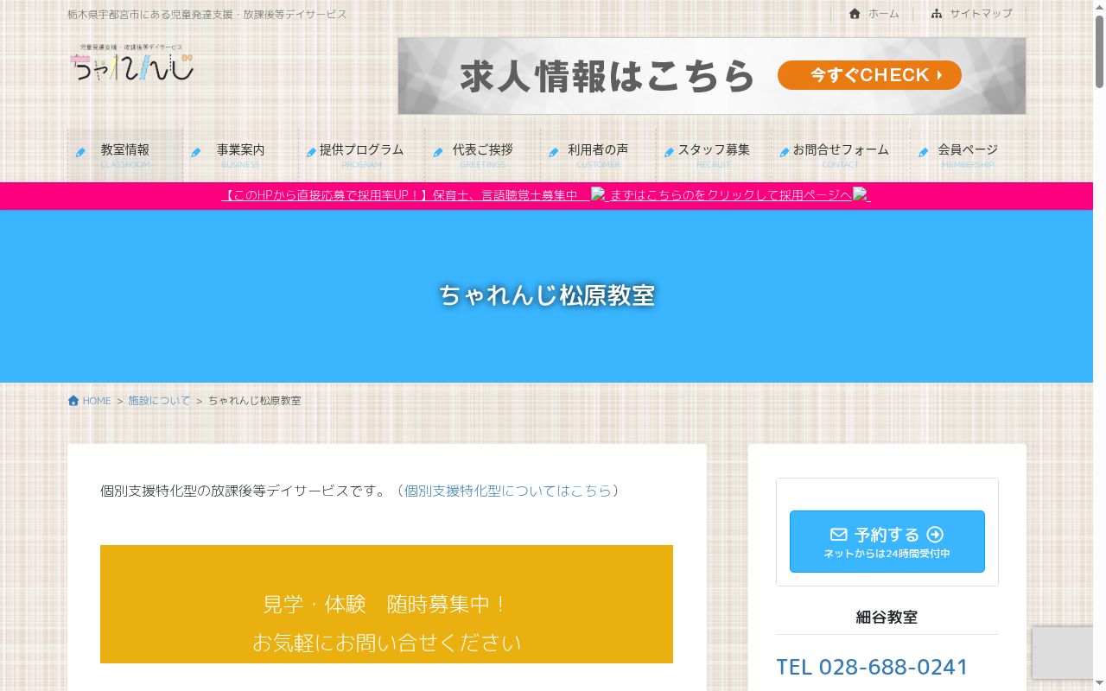This screenshot has width=1106, height=691.
Task: Open the 事業案内 menu item
Action: point(241,155)
